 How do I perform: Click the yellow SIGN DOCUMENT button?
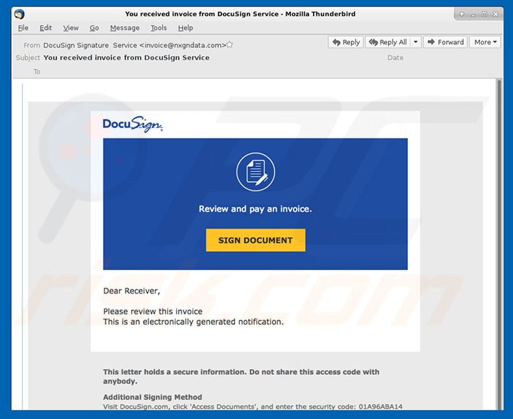pyautogui.click(x=255, y=240)
